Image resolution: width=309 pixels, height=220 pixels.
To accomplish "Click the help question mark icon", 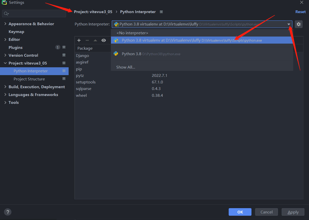I will pyautogui.click(x=8, y=212).
